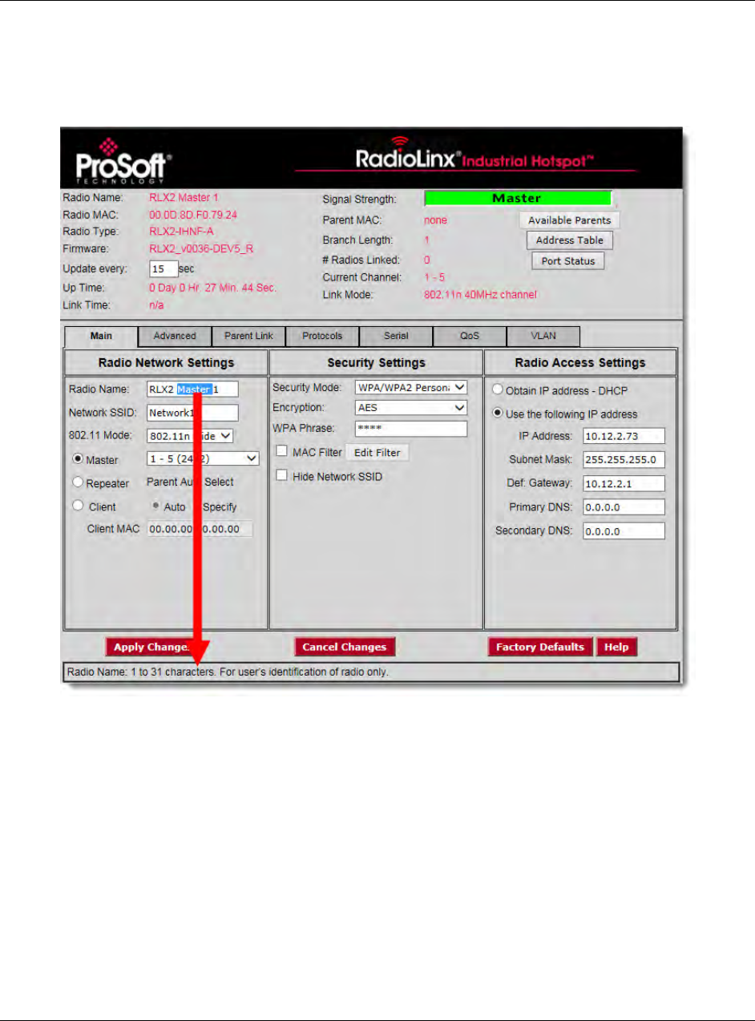The image size is (755, 1021).
Task: Click the Radio Name status bar help text
Action: coord(228,672)
